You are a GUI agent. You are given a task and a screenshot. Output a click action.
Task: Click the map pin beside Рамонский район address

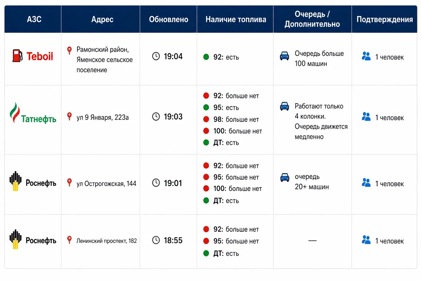coord(70,50)
